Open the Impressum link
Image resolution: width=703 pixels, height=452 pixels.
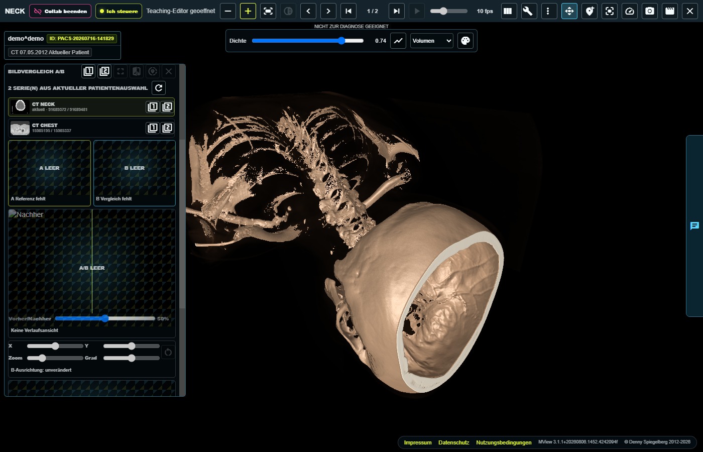418,442
